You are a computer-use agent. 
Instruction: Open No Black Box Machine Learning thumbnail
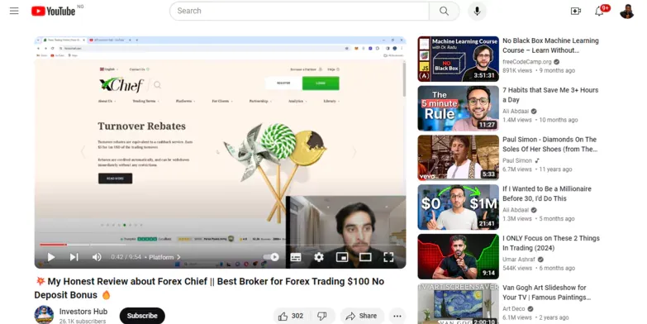pyautogui.click(x=458, y=59)
